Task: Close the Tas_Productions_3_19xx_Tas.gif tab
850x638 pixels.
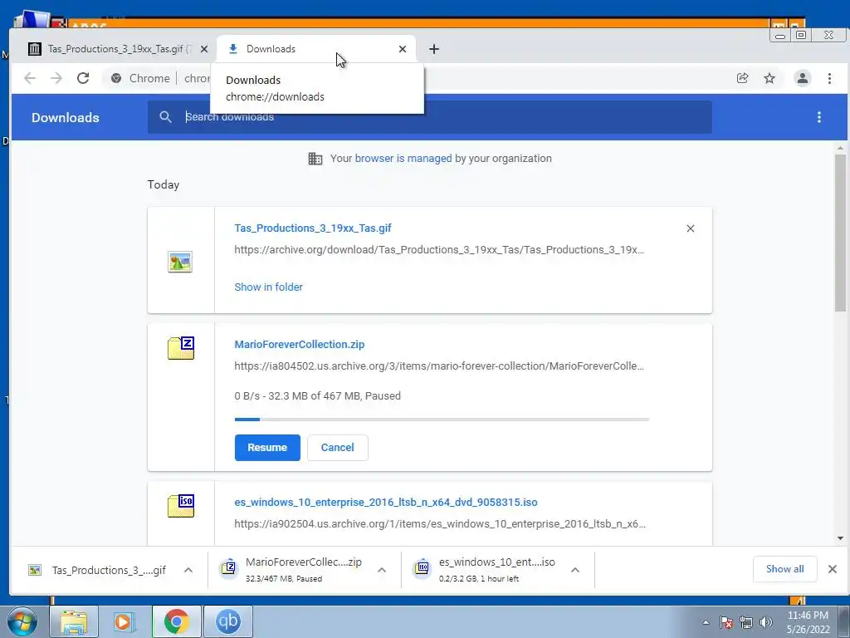Action: click(x=204, y=49)
